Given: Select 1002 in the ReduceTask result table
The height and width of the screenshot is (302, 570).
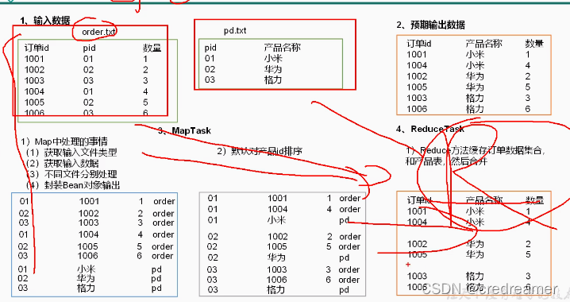Looking at the screenshot, I should coord(417,244).
